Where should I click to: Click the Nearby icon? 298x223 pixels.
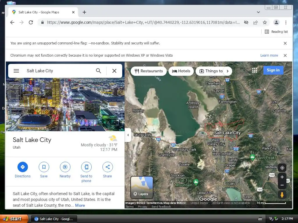[x=65, y=167]
